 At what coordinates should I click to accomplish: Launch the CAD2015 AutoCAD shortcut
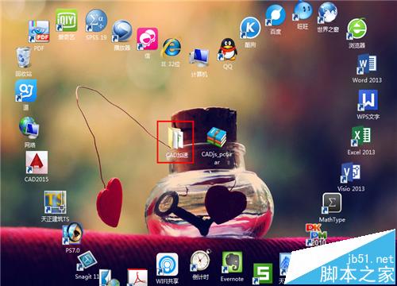click(x=37, y=162)
